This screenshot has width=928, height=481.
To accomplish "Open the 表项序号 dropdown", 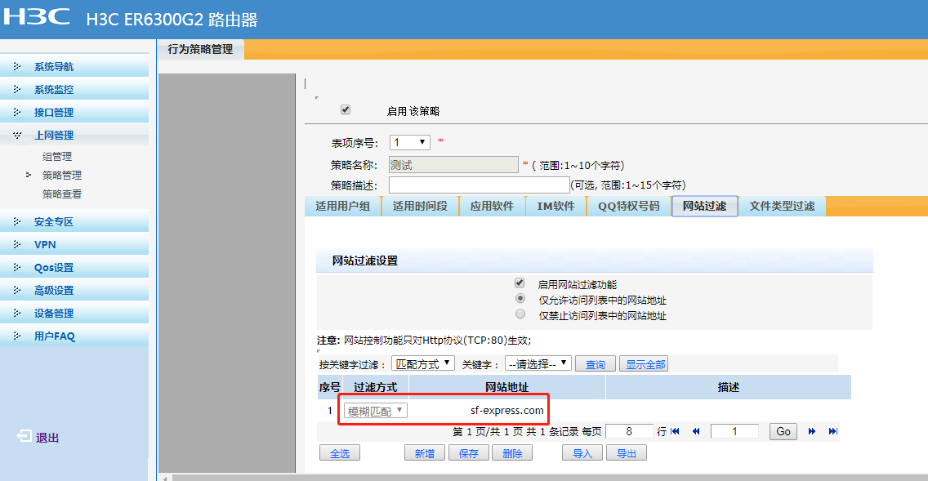I will [409, 142].
